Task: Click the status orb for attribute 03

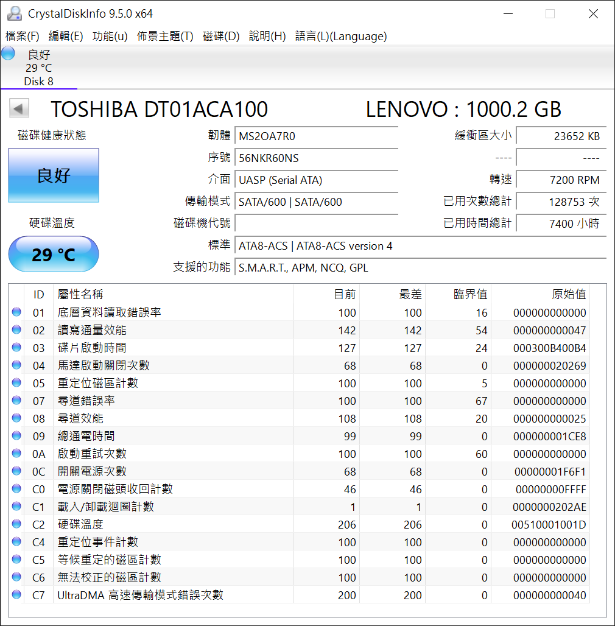Action: 16,347
